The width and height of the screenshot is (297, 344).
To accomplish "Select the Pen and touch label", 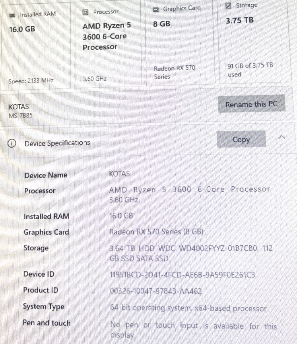I will pyautogui.click(x=46, y=323).
